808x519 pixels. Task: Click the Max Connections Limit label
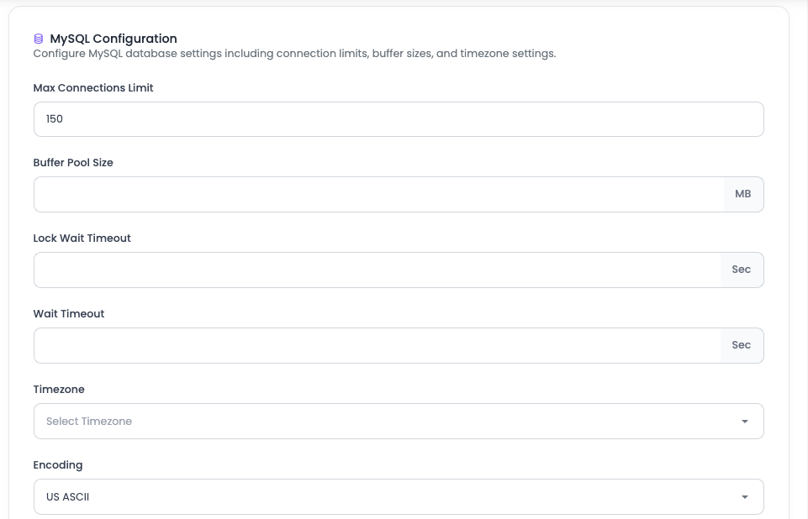click(x=92, y=87)
